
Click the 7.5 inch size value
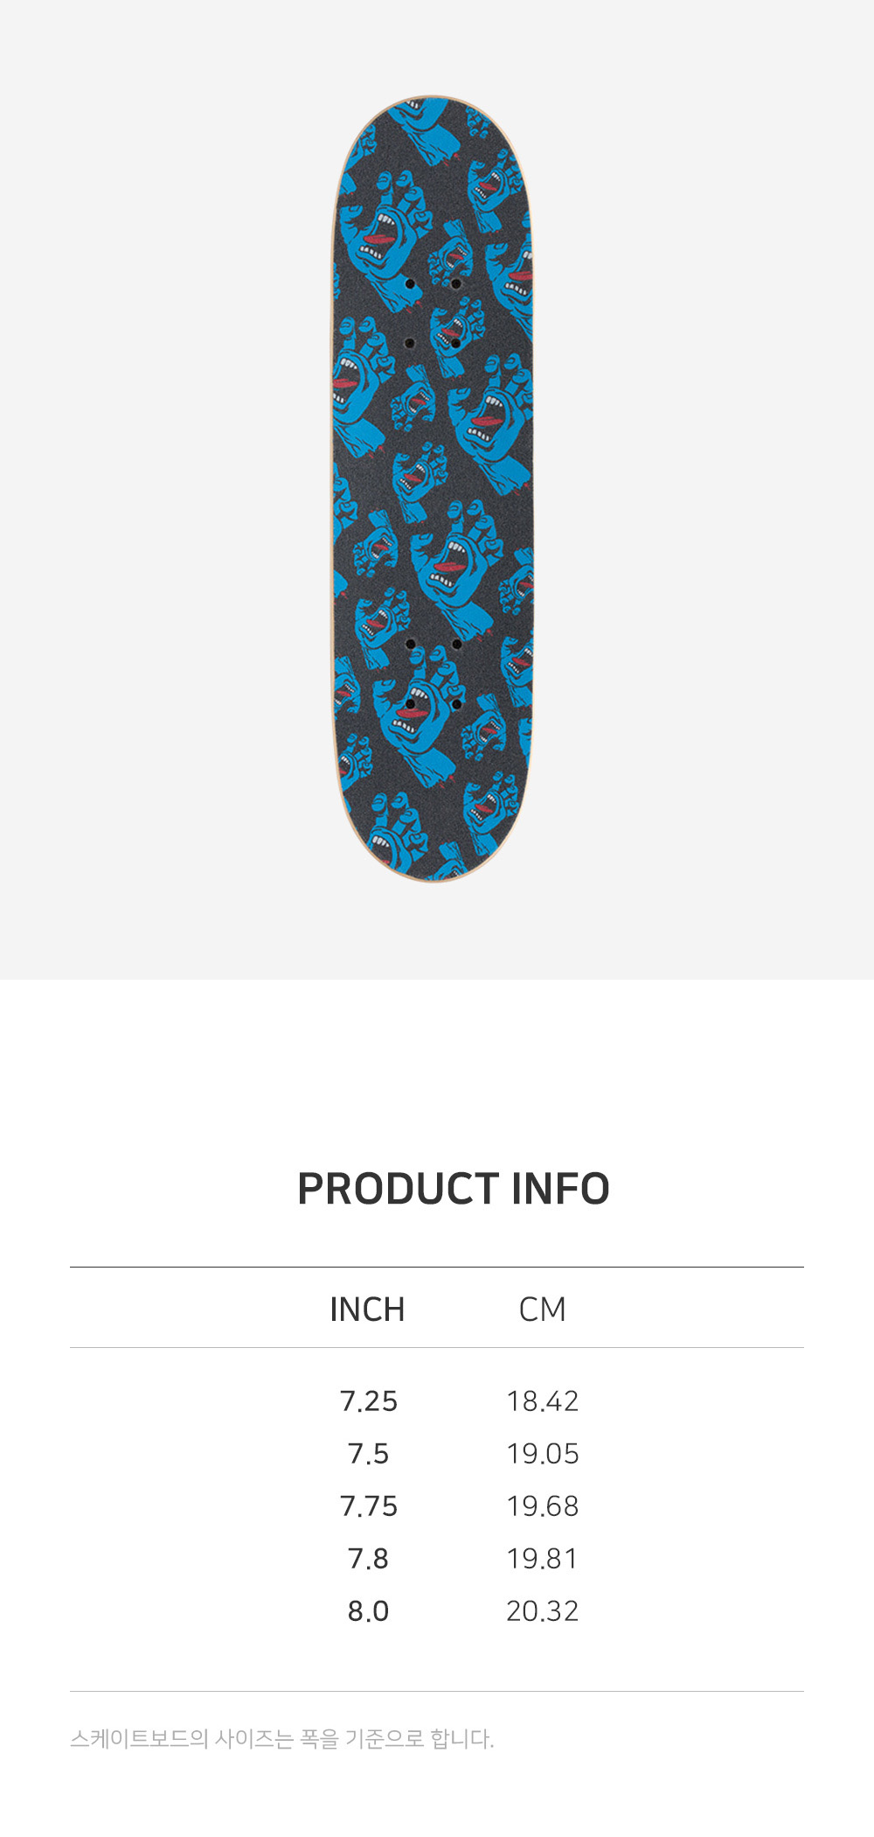point(368,1454)
